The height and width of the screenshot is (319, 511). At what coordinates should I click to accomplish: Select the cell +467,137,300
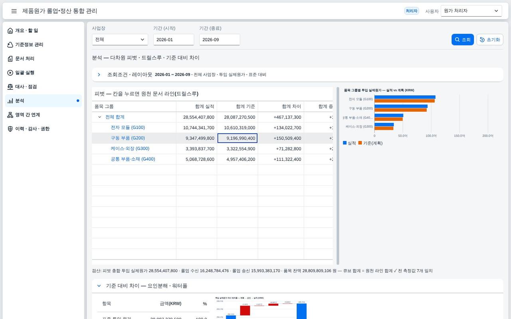[x=281, y=117]
